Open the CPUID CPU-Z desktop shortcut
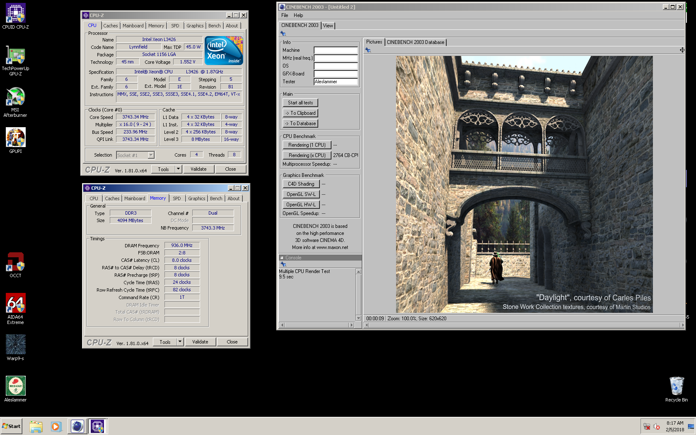696x435 pixels. 16,17
